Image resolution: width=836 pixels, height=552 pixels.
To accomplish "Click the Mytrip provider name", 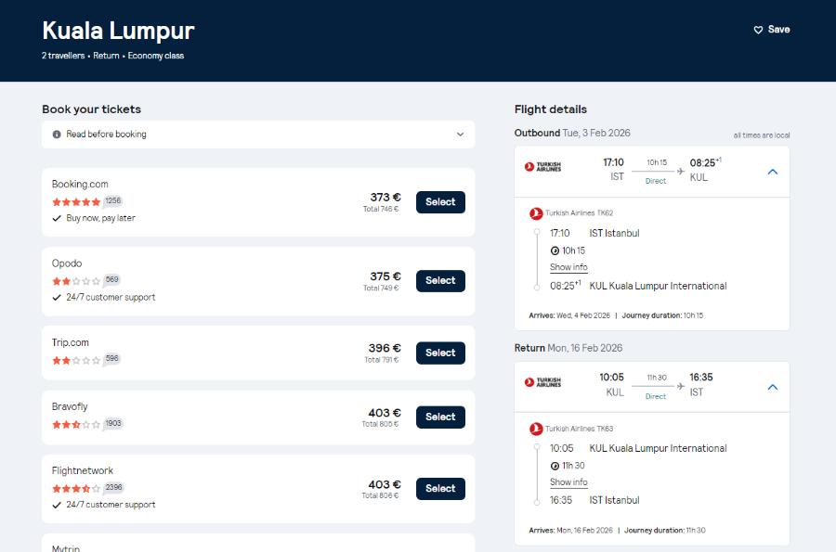I will click(x=66, y=547).
